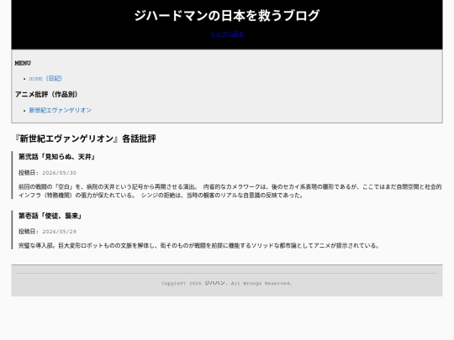Click the 第弐話 review body paragraph

(230, 191)
